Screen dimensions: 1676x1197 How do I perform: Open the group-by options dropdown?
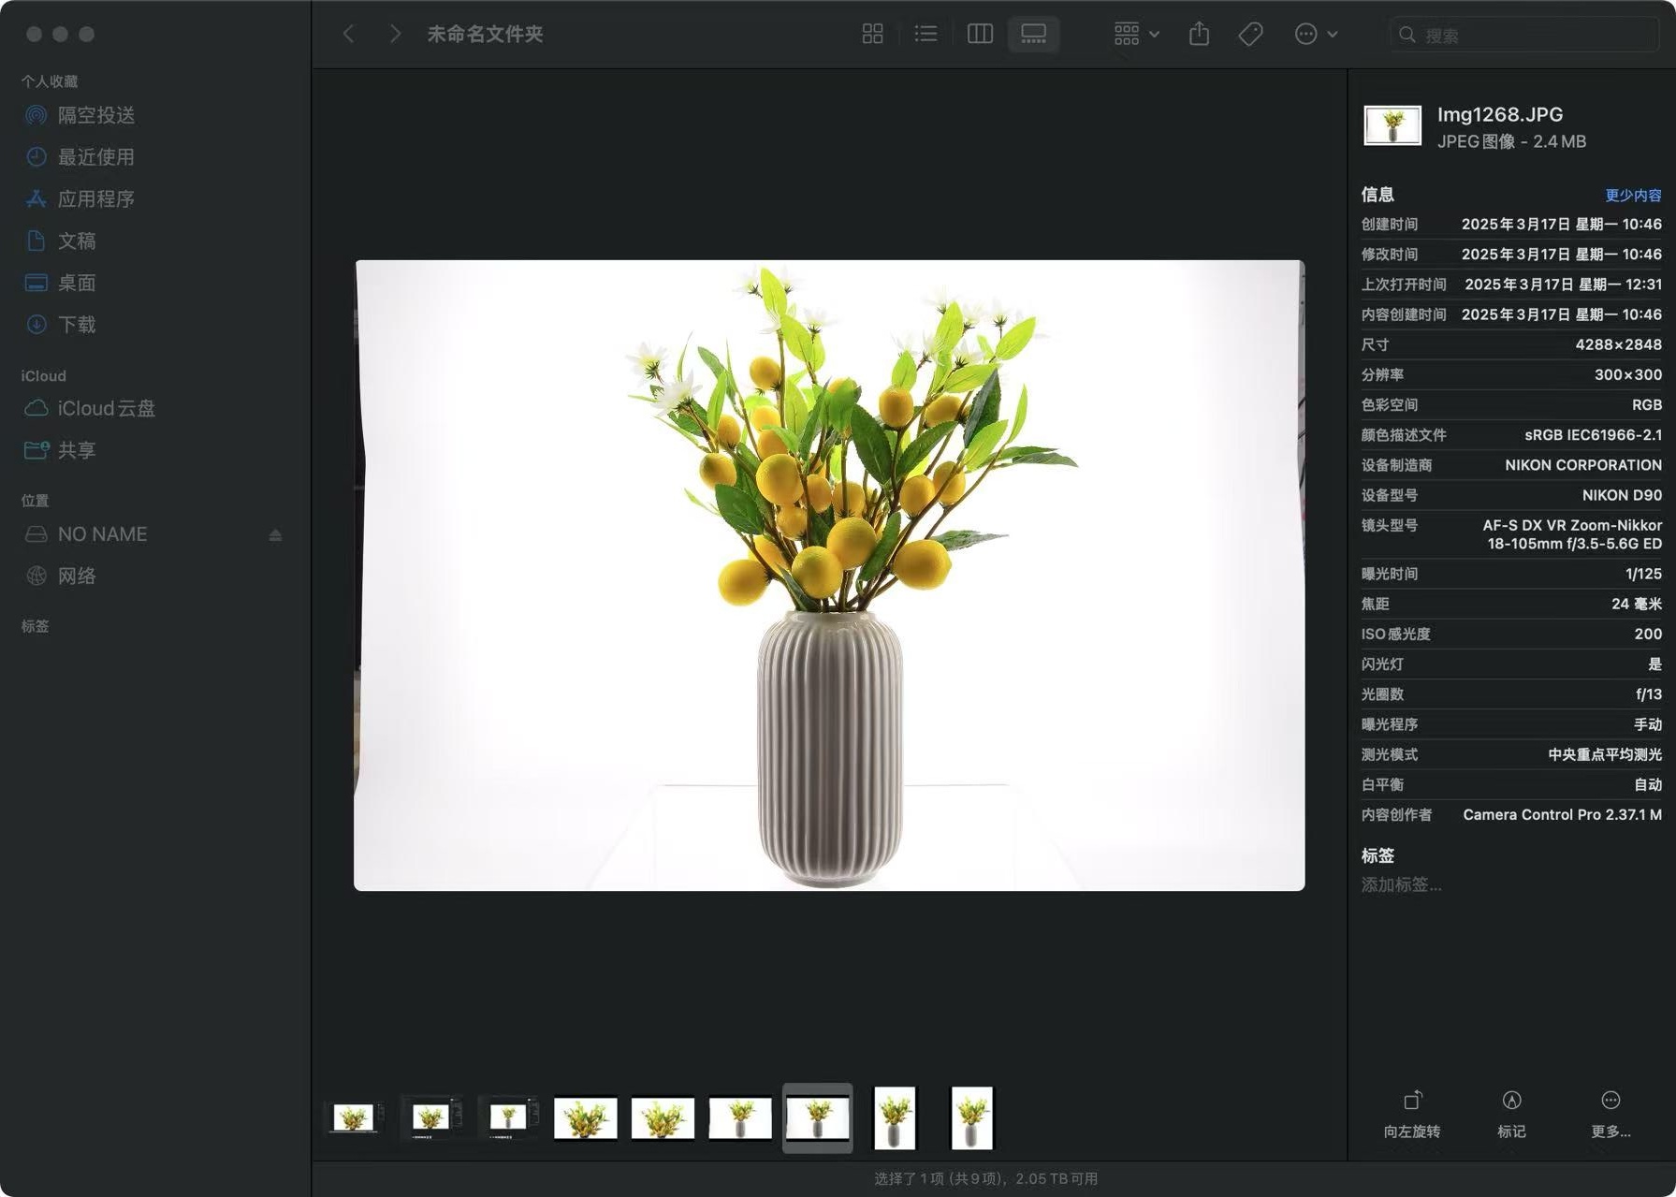tap(1136, 35)
